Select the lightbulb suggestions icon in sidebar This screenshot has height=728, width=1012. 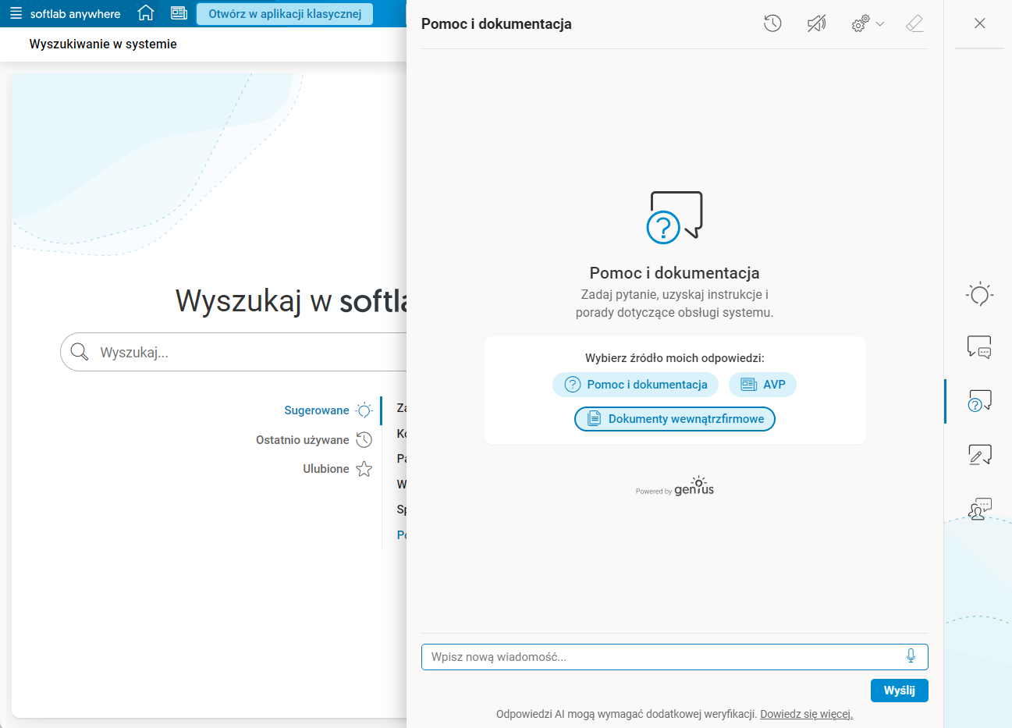(979, 294)
